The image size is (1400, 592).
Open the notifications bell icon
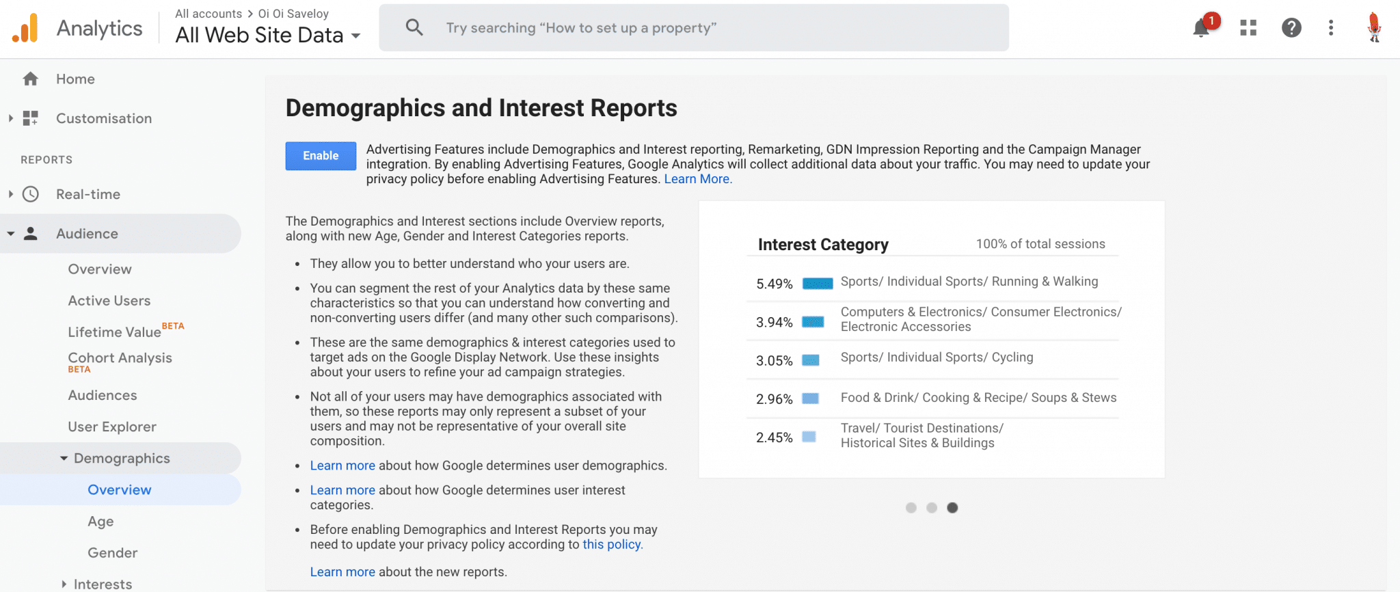click(x=1202, y=28)
